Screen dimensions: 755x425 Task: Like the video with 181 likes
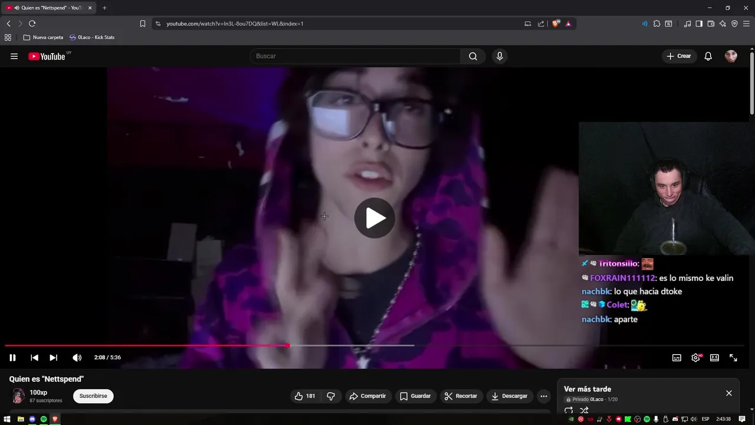305,396
